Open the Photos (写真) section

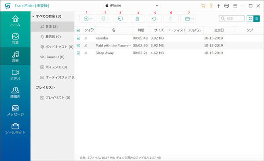(x=15, y=39)
